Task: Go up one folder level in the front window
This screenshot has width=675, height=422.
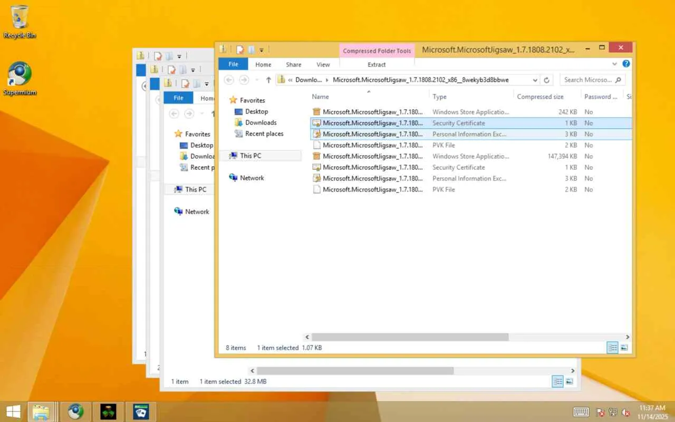Action: pos(268,80)
